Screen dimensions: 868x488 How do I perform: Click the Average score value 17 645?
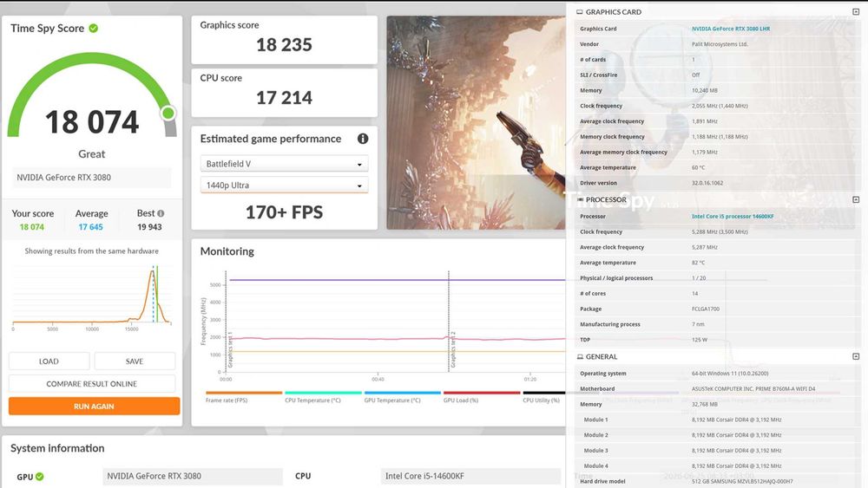point(91,227)
